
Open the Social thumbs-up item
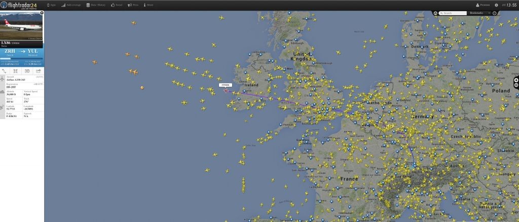coord(117,5)
